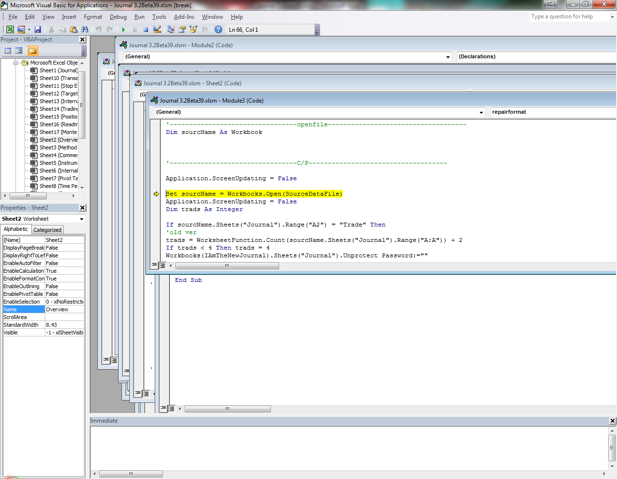Open the Insert menu

click(x=69, y=17)
